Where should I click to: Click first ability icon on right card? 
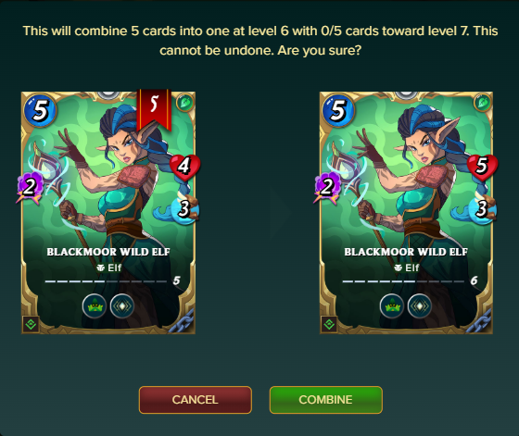click(x=392, y=306)
